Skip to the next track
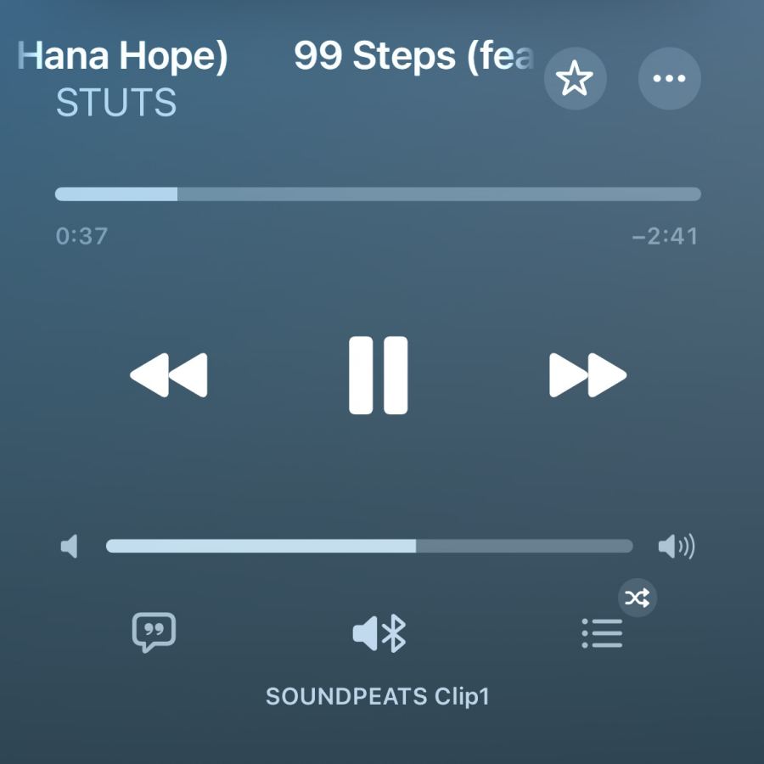The height and width of the screenshot is (764, 764). (x=587, y=375)
